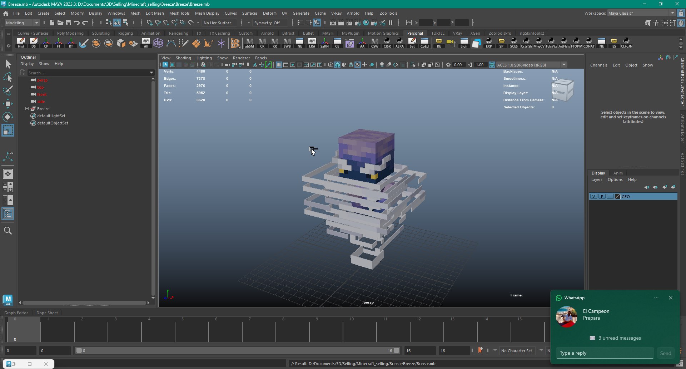Image resolution: width=686 pixels, height=369 pixels.
Task: Open the Workspace Maya Classic dropdown
Action: click(641, 13)
